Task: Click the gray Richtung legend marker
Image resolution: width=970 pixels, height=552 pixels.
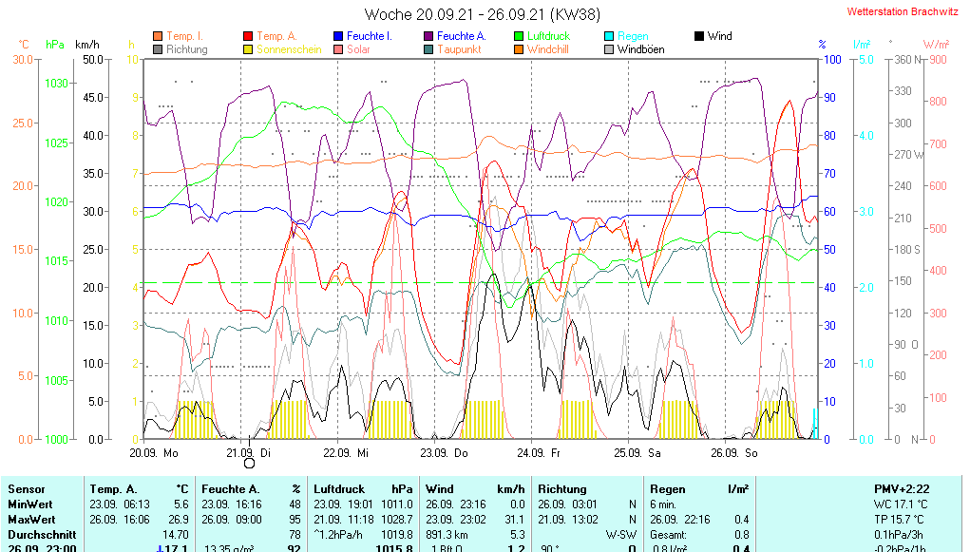Action: (158, 49)
